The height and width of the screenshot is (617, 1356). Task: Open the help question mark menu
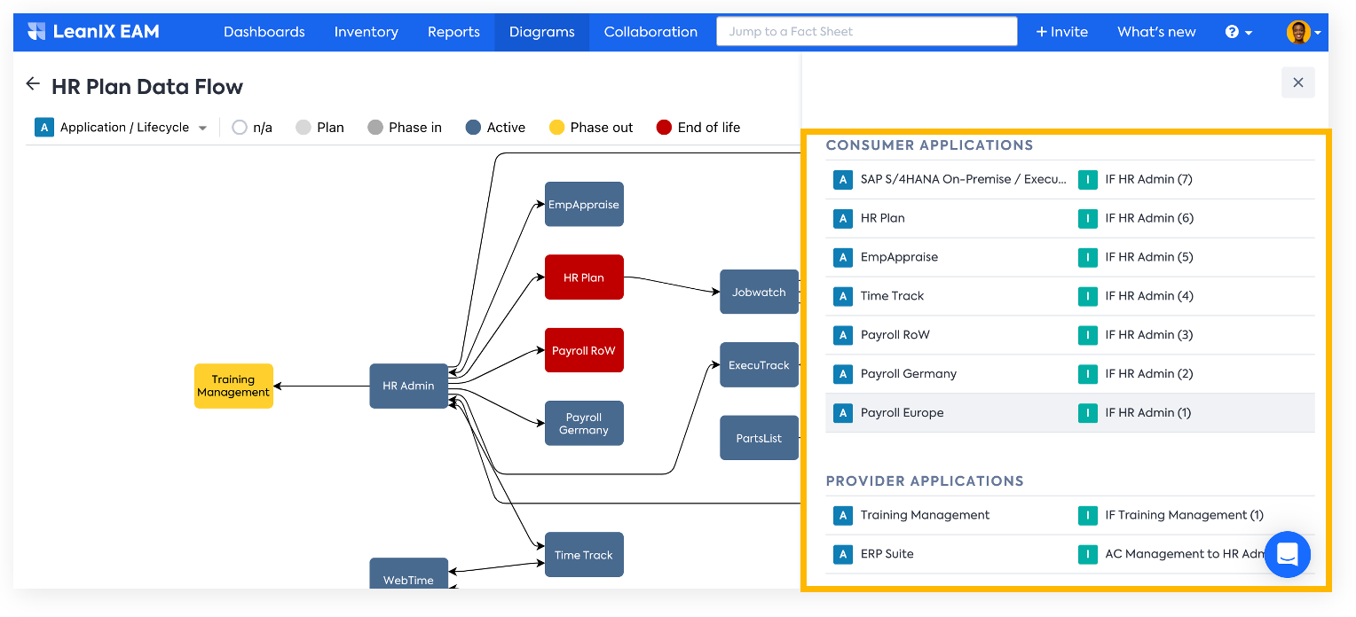pos(1238,32)
